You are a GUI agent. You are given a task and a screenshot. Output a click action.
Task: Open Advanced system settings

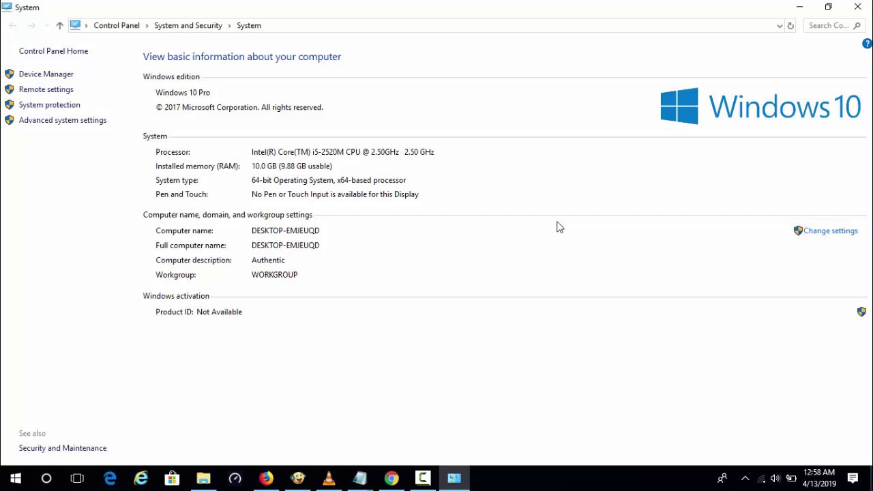point(63,120)
